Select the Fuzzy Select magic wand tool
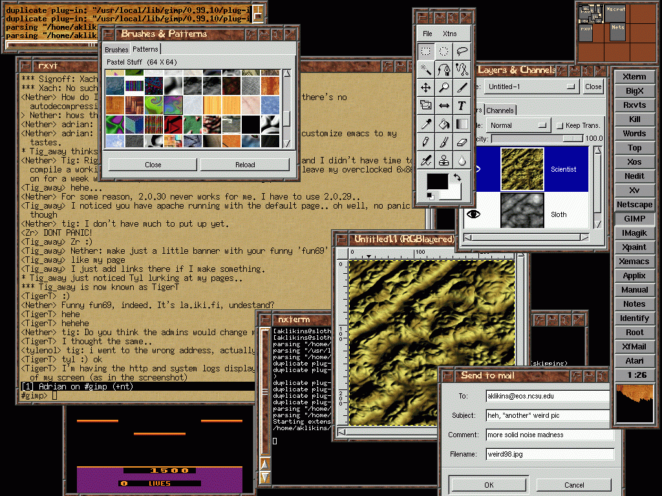Image resolution: width=662 pixels, height=496 pixels. pyautogui.click(x=426, y=69)
